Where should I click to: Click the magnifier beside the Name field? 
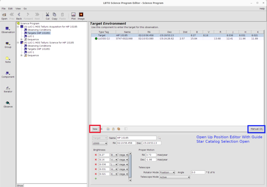click(x=160, y=138)
